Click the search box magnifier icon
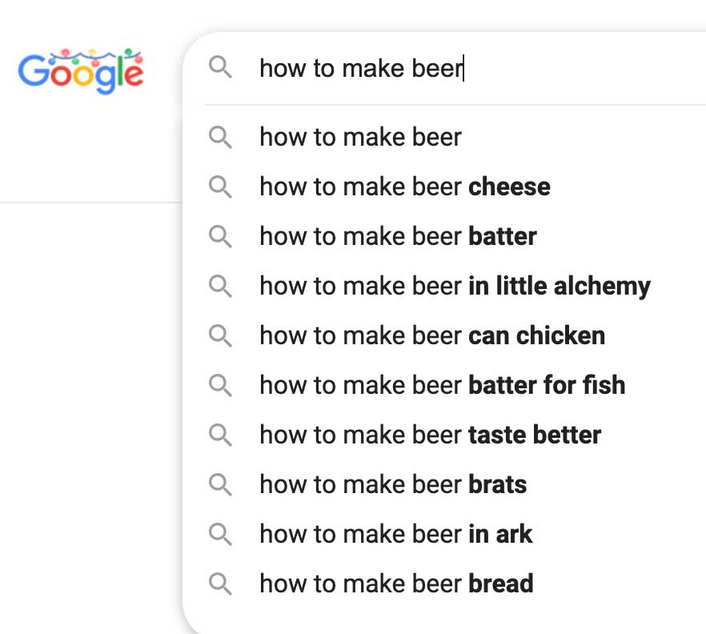Image resolution: width=706 pixels, height=634 pixels. pos(220,67)
